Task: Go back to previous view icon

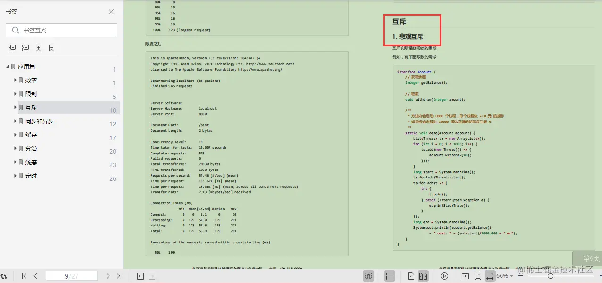Action: (141, 276)
